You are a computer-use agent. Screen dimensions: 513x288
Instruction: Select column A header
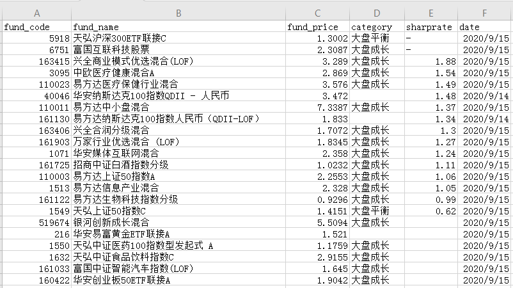pos(36,13)
